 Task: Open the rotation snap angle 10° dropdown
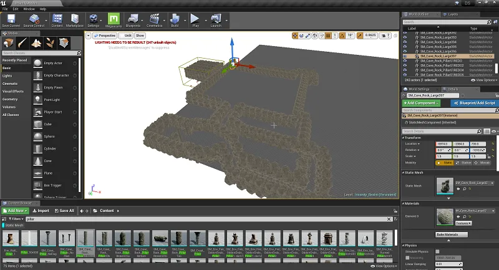(x=350, y=36)
